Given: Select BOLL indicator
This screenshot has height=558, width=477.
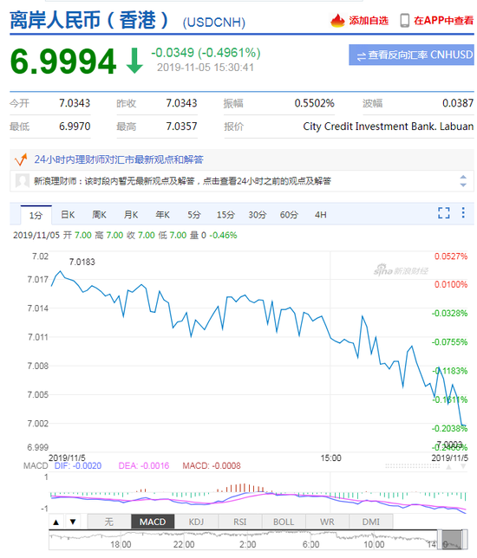Looking at the screenshot, I should point(284,522).
